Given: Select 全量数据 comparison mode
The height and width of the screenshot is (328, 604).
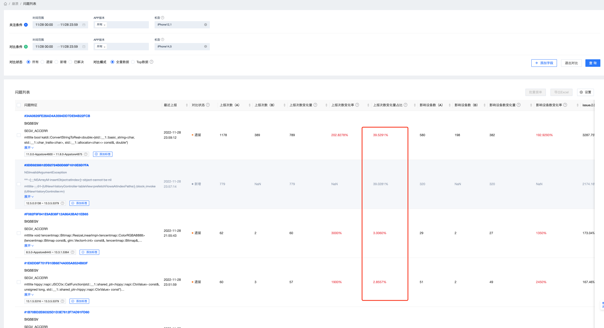Looking at the screenshot, I should [112, 62].
